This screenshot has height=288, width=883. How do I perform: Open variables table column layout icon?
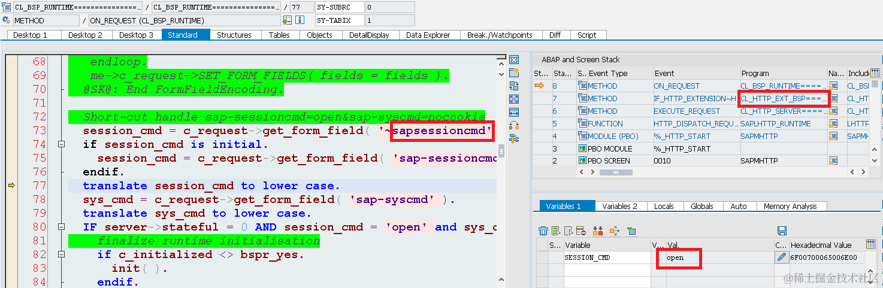pos(871,244)
